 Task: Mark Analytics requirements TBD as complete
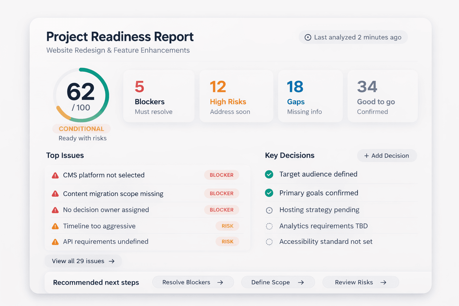pyautogui.click(x=269, y=226)
